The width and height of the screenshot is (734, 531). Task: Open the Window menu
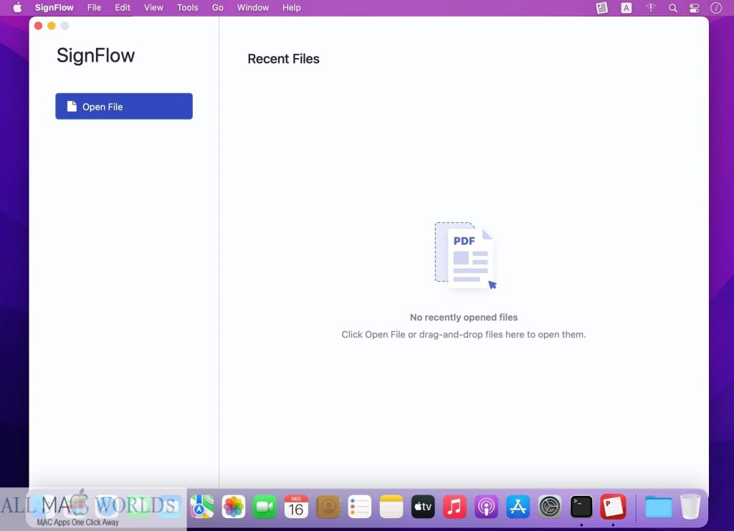click(x=253, y=7)
